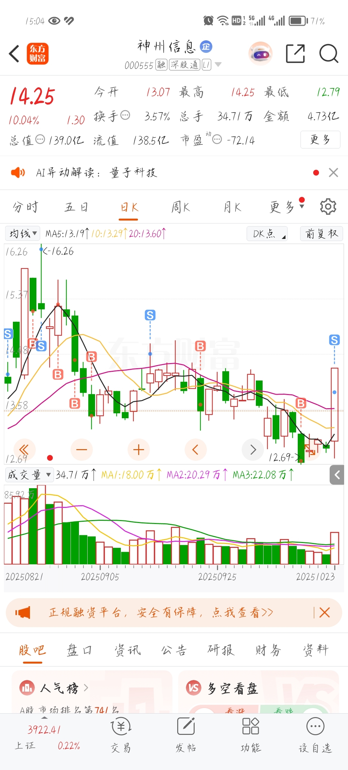Tap the info icon next to 市盈
Viewport: 348px width, 770px height.
point(217,140)
